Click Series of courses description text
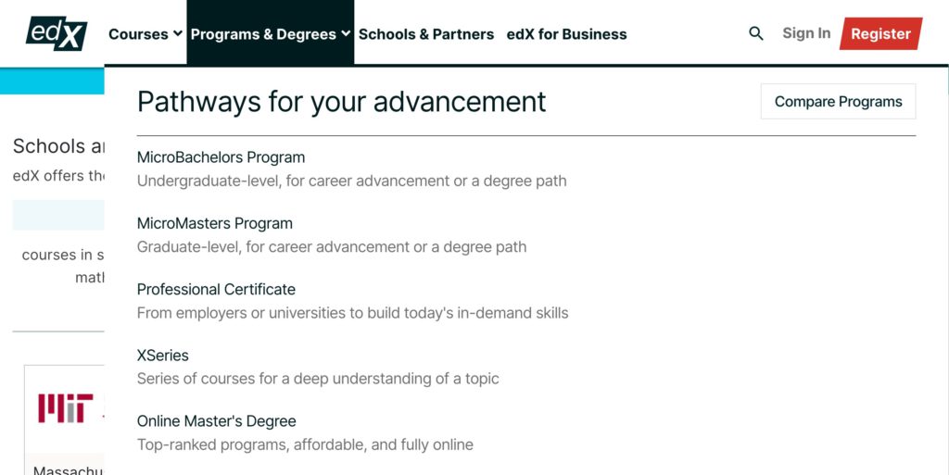 click(318, 379)
